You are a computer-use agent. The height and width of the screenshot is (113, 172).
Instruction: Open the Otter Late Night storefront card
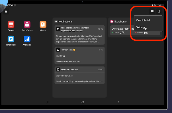point(122,30)
